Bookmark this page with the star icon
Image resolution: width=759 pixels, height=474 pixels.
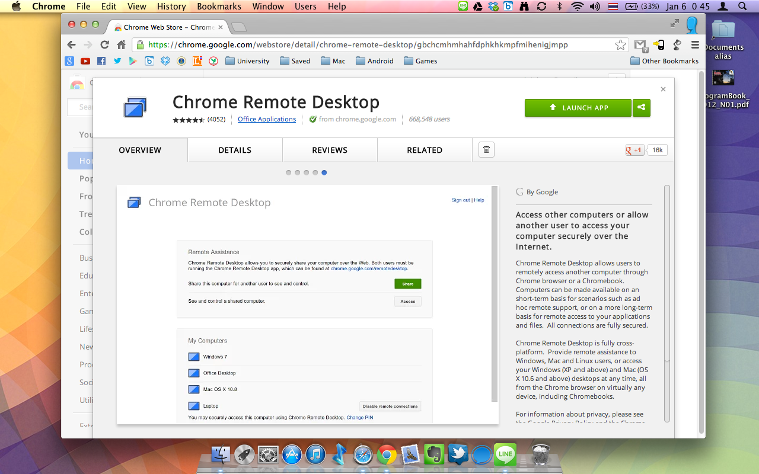[620, 45]
